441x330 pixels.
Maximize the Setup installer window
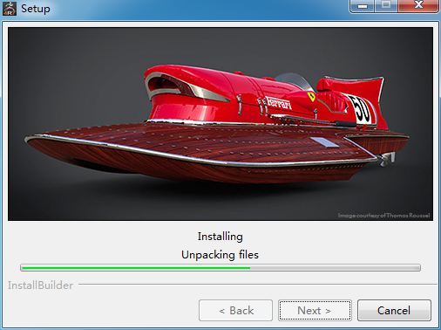[x=386, y=5]
